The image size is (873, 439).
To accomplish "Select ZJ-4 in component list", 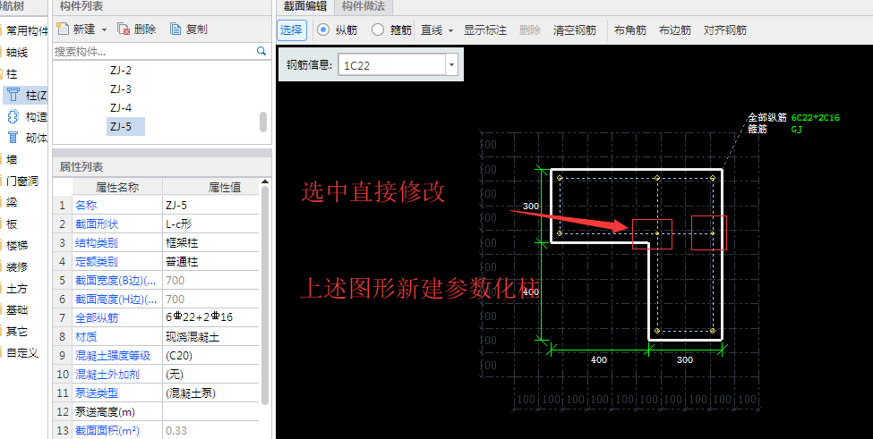I will click(121, 108).
